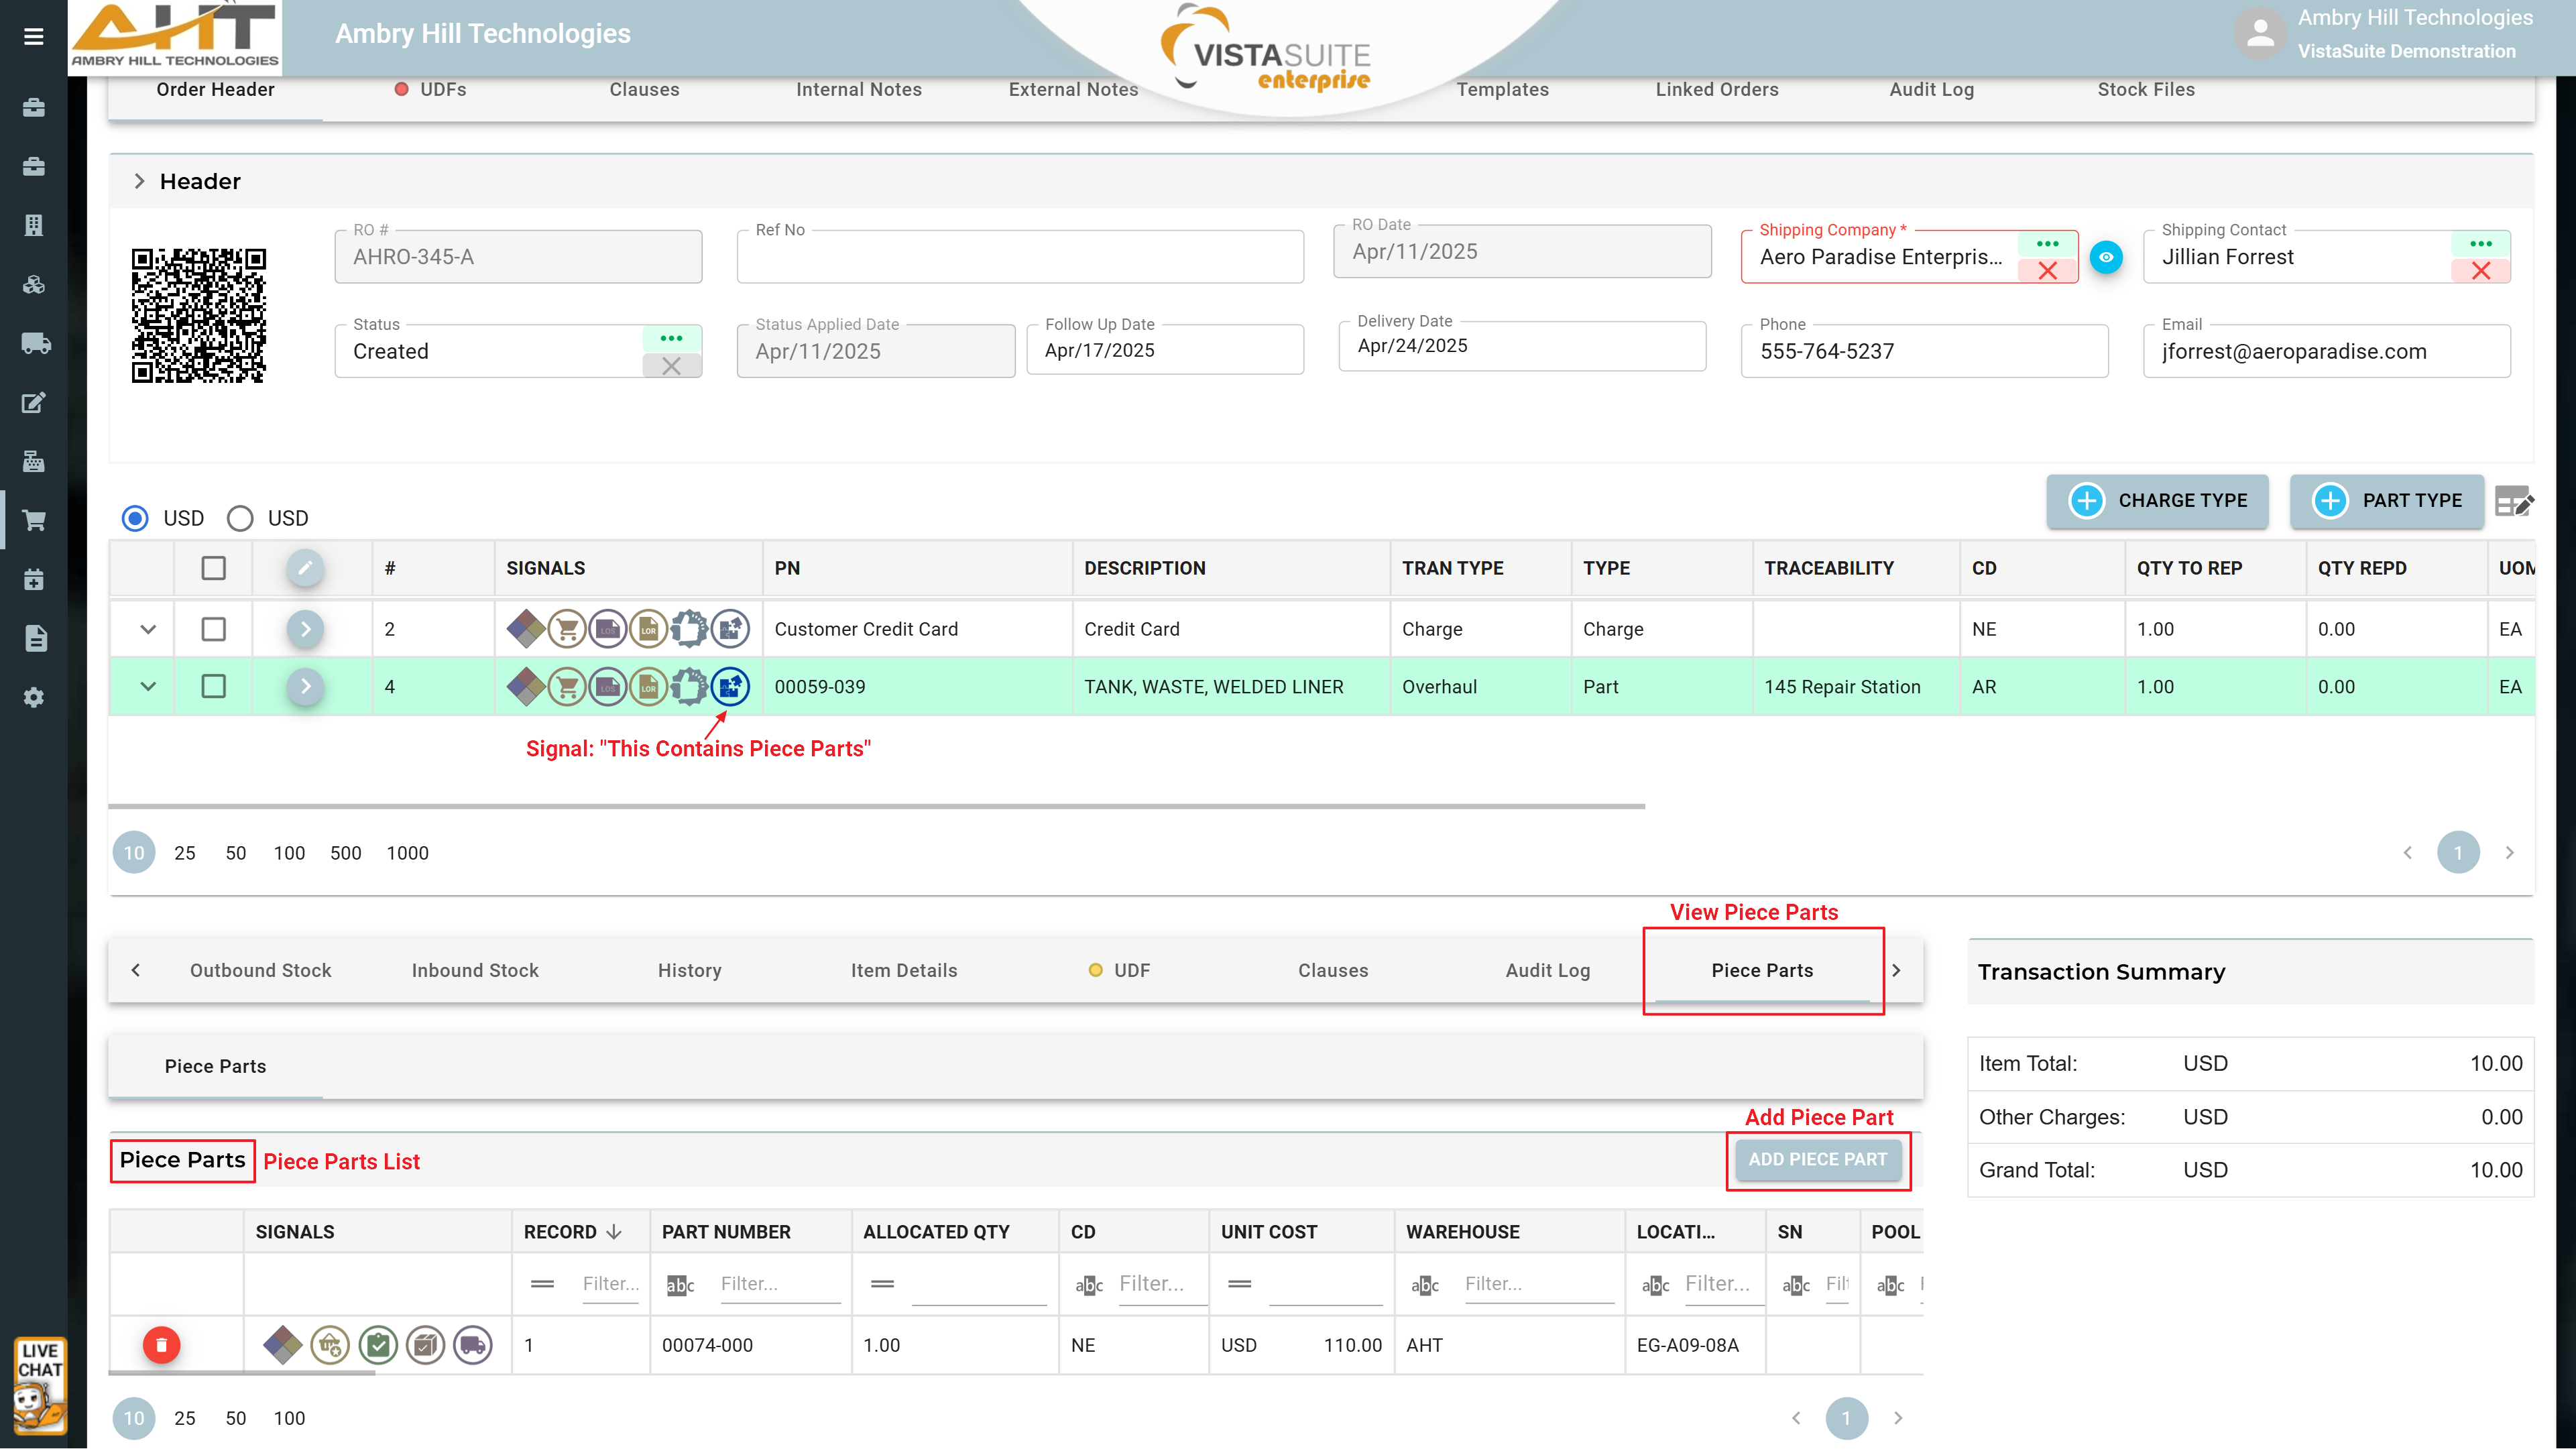The width and height of the screenshot is (2576, 1449).
Task: Open the Inbound Stock tab
Action: click(x=475, y=970)
